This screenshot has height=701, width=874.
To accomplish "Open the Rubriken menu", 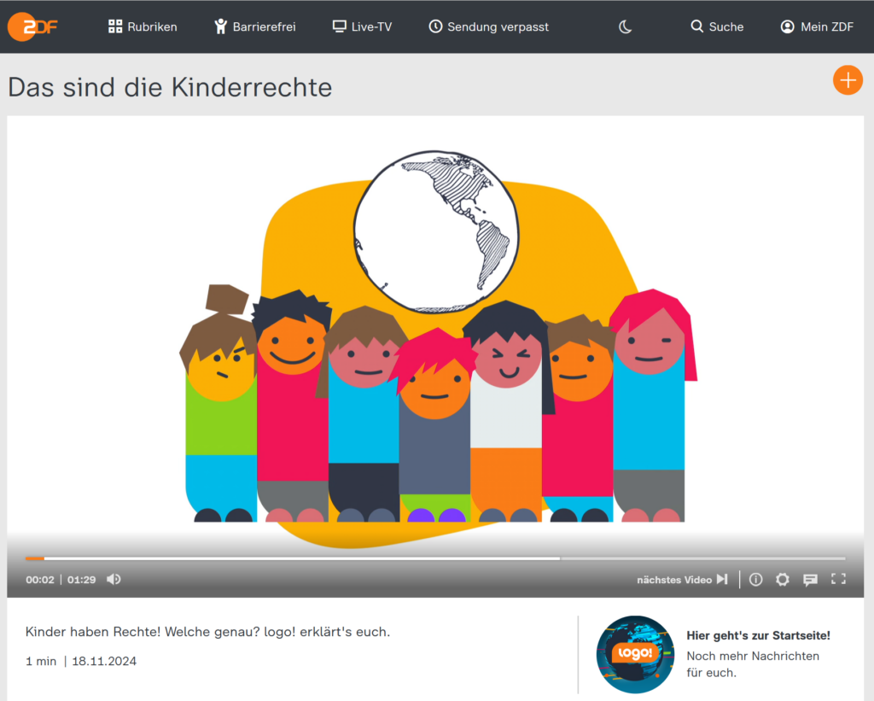I will point(143,26).
